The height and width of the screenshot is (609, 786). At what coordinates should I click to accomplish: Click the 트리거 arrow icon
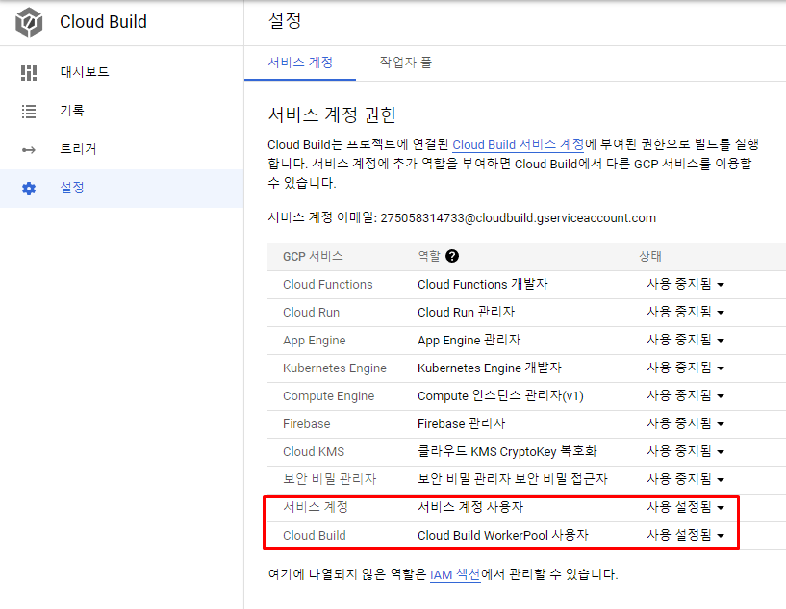click(29, 149)
